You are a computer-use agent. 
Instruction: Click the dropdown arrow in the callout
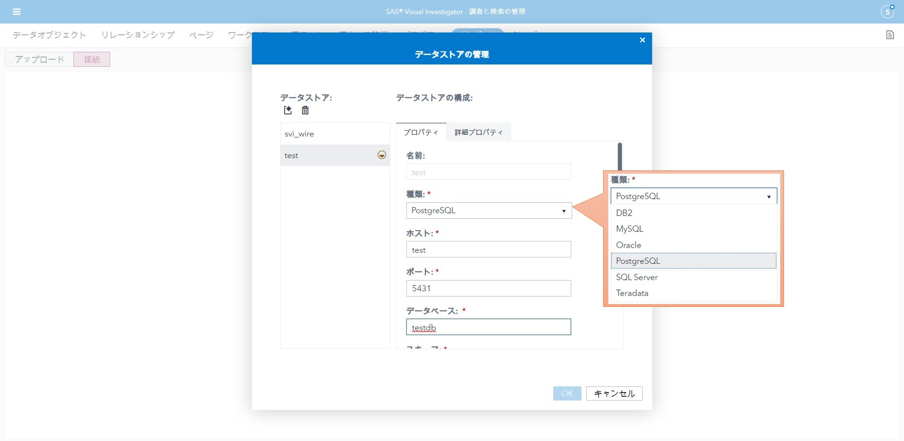click(769, 197)
